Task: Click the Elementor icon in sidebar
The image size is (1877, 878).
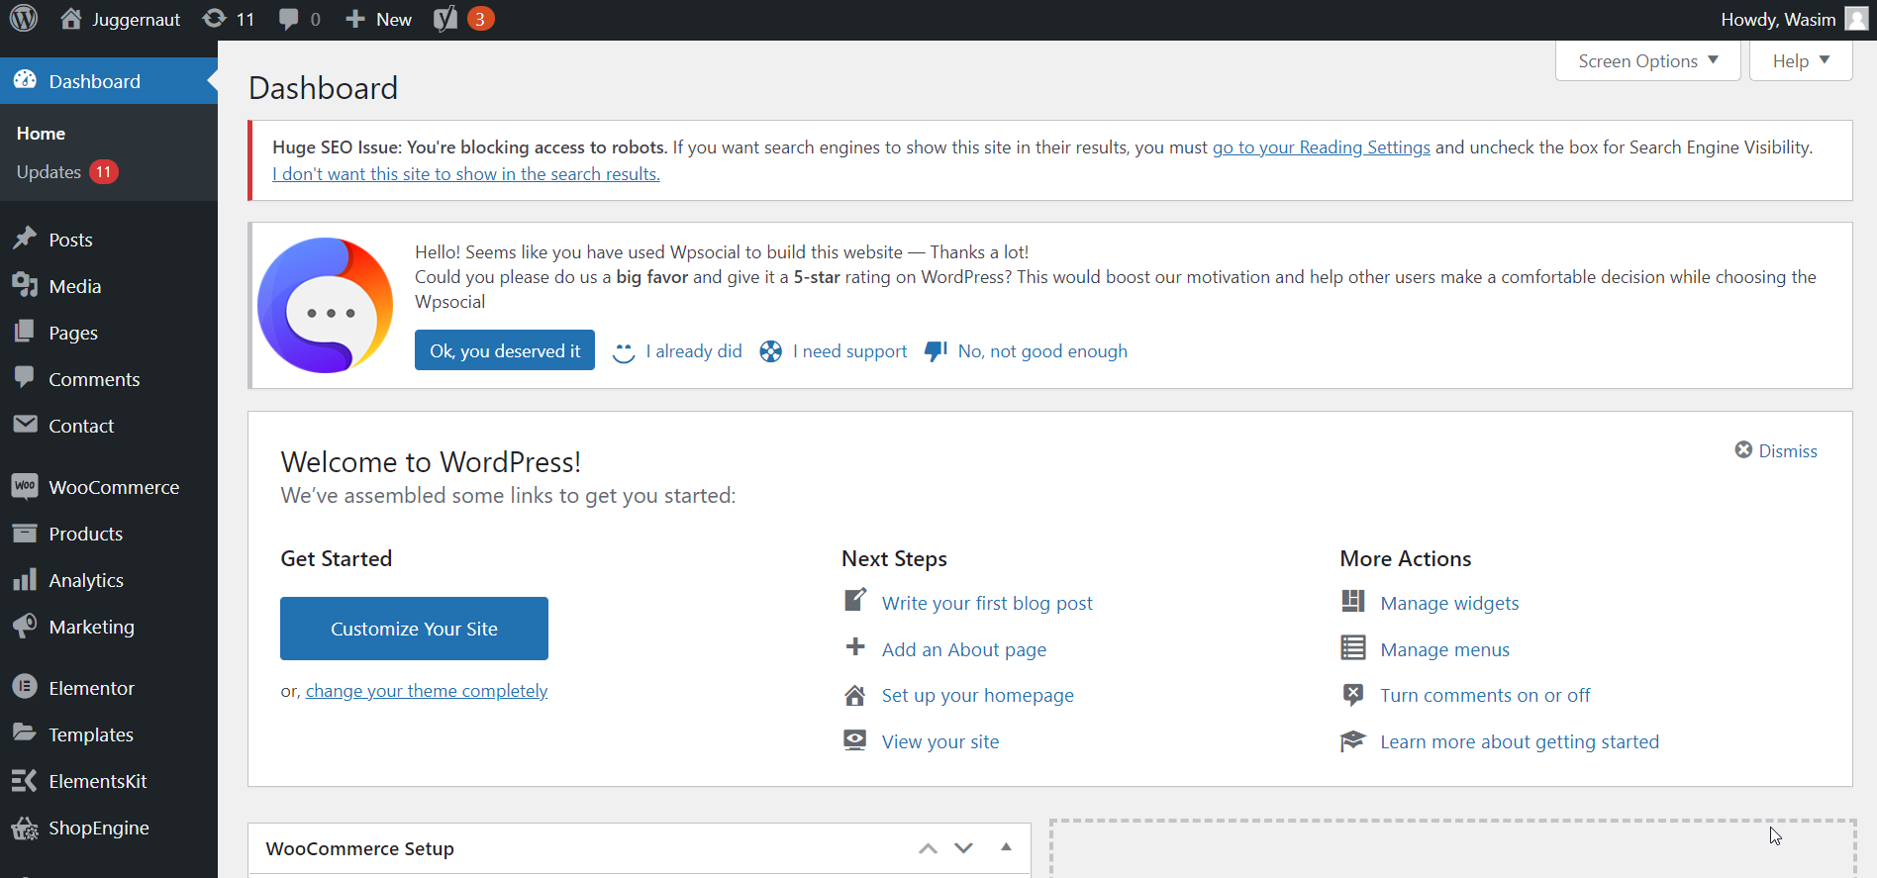Action: (x=25, y=687)
